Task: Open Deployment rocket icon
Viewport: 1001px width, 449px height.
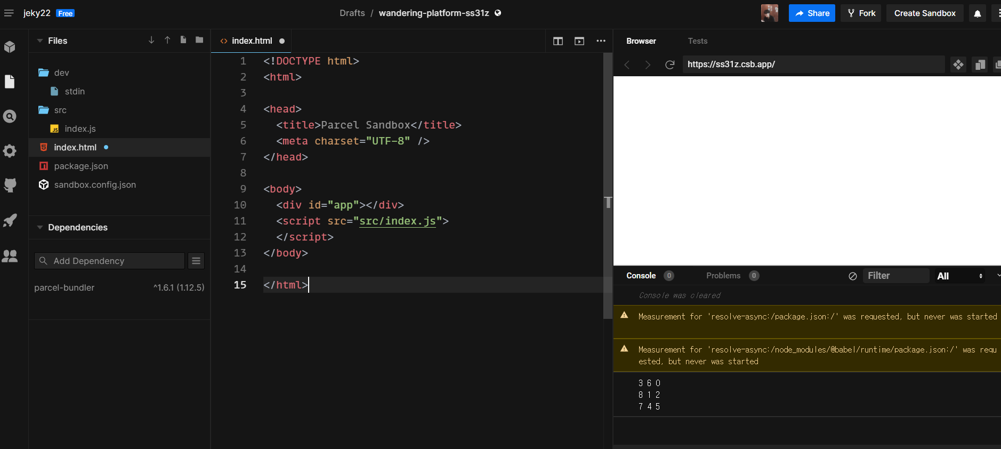Action: 10,220
